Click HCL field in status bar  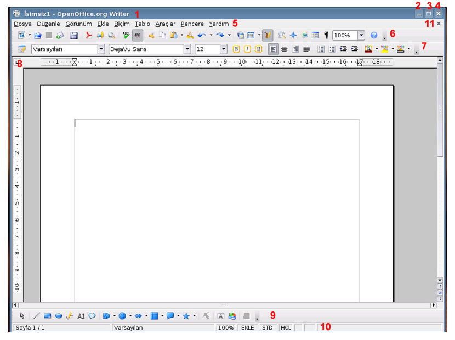(286, 328)
